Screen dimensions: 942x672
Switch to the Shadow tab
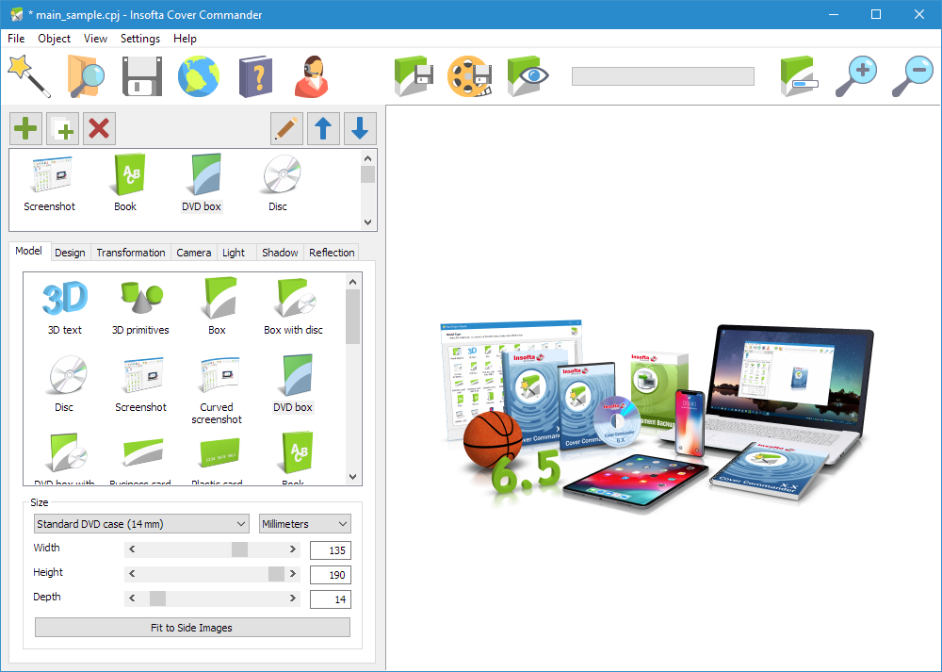280,253
